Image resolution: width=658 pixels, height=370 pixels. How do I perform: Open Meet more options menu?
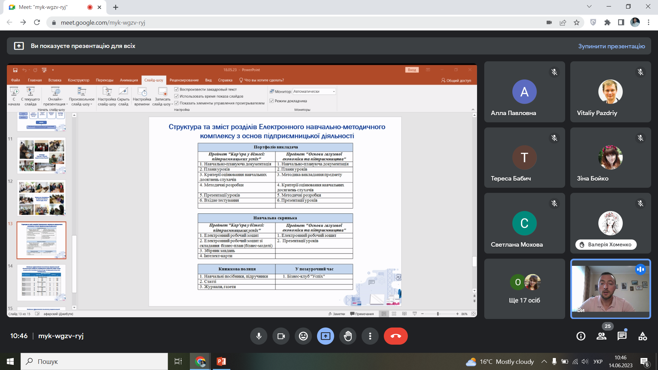pos(370,336)
